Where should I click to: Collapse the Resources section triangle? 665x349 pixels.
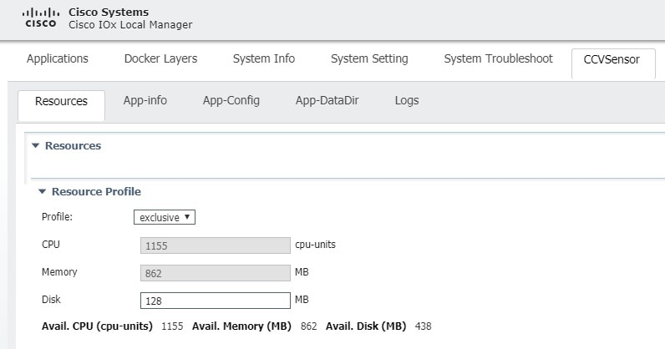point(36,146)
